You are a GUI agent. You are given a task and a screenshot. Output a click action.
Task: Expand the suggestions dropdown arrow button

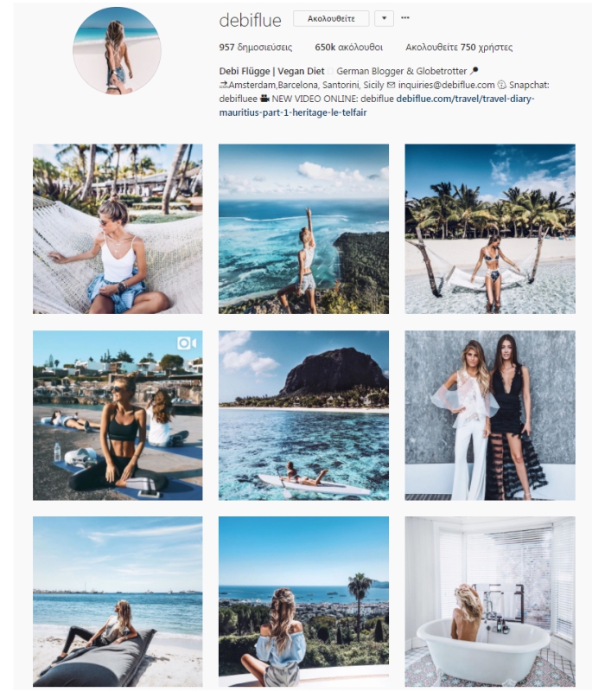tap(384, 18)
